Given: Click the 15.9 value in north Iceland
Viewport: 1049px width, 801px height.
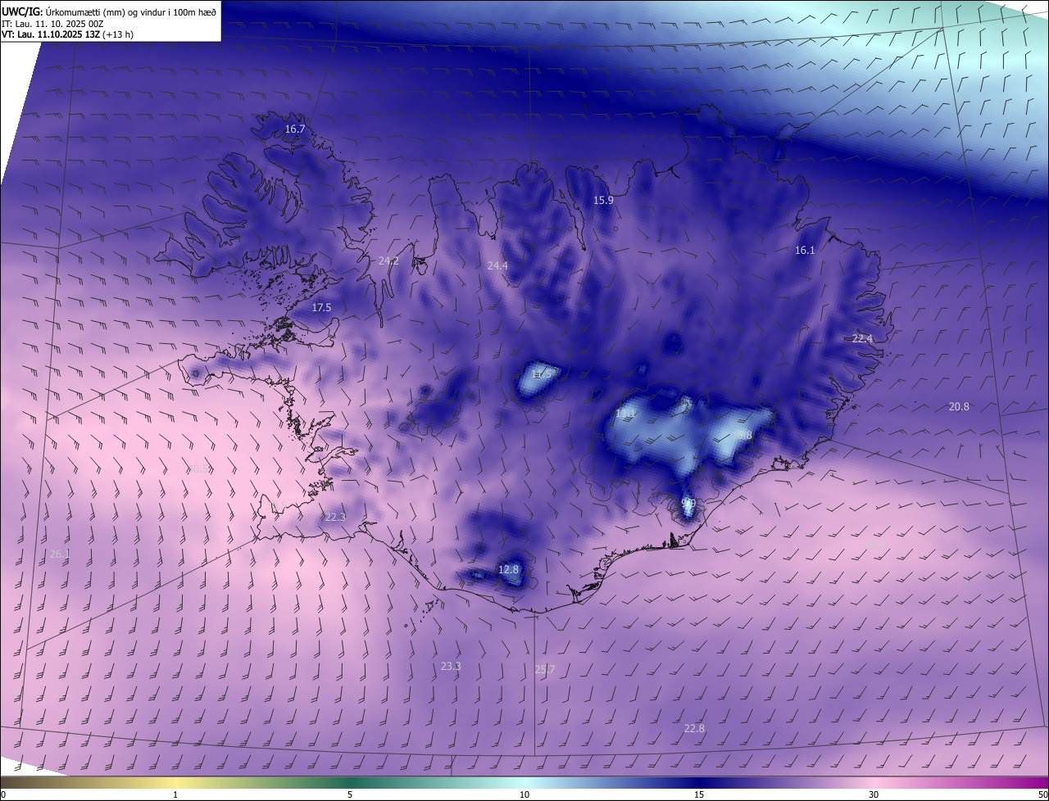Looking at the screenshot, I should (x=603, y=201).
